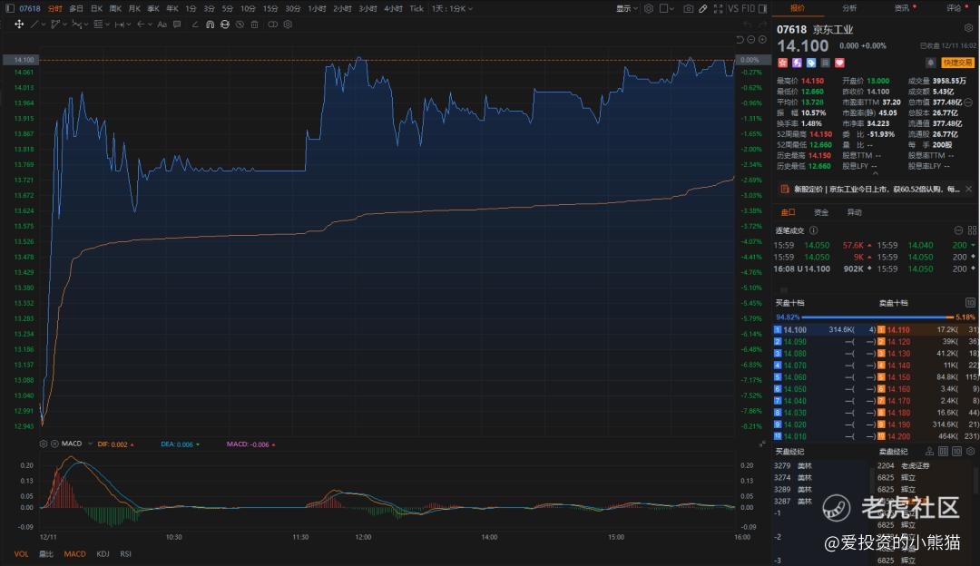Viewport: 980px width, 566px height.
Task: Open quote panel settings gear
Action: [x=969, y=28]
